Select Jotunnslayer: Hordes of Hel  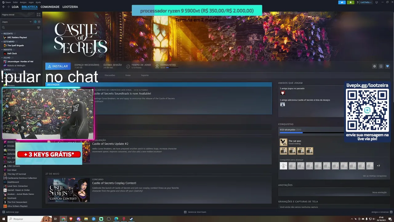tap(20, 61)
